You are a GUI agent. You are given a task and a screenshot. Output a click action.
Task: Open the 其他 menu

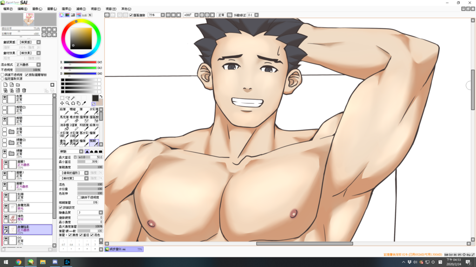(126, 9)
